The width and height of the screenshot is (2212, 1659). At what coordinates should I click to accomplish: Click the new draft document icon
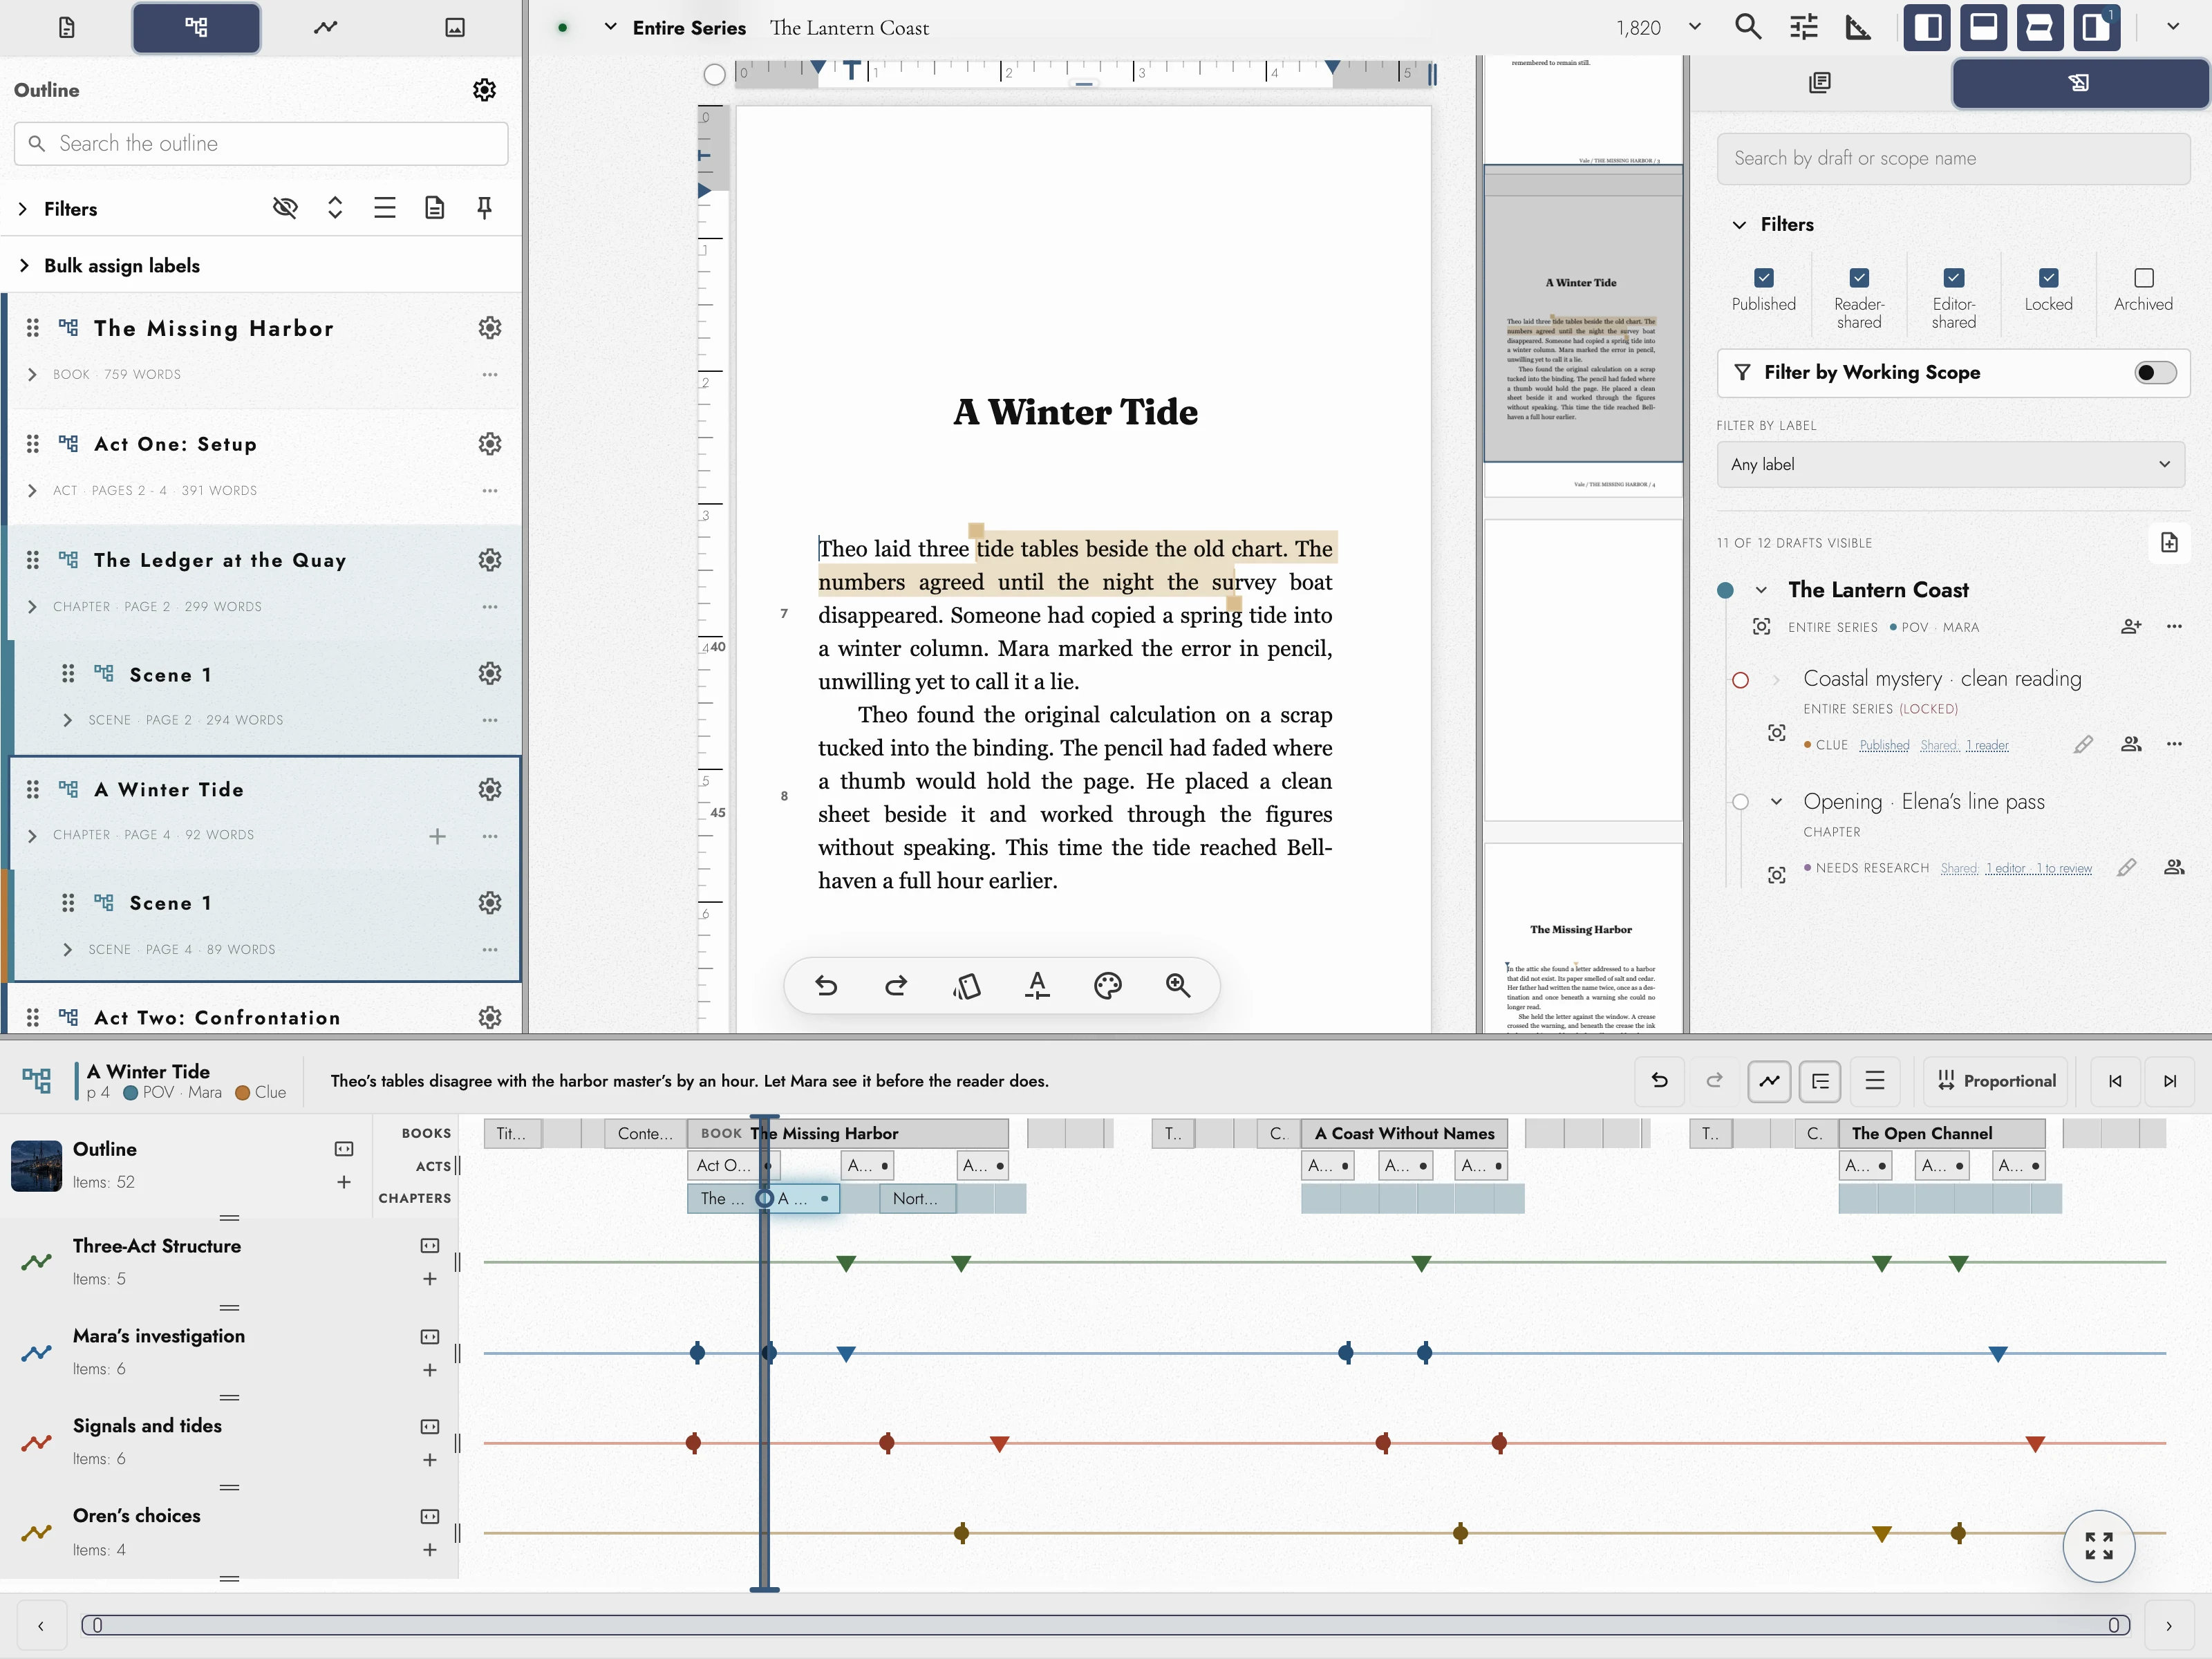(2169, 542)
